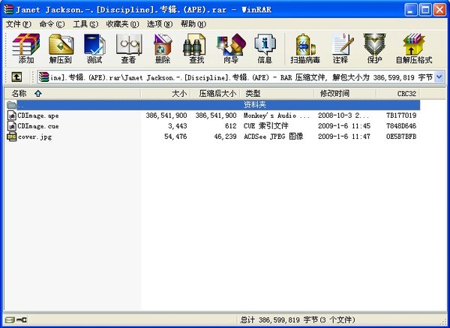450x328 pixels.
Task: Click the CDImage.cue file icon
Action: 11,126
